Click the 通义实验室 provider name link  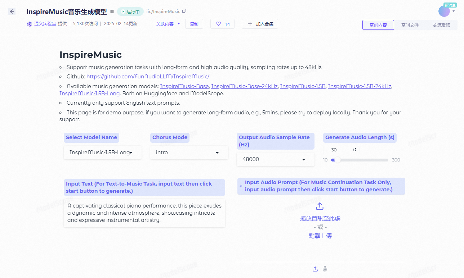point(45,24)
